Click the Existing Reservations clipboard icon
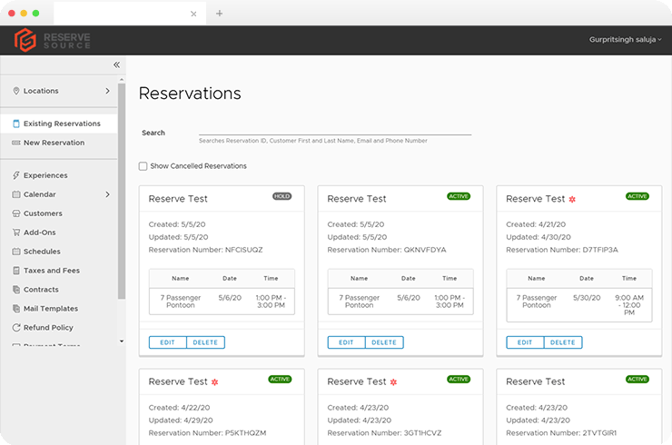The image size is (672, 445). pos(16,124)
